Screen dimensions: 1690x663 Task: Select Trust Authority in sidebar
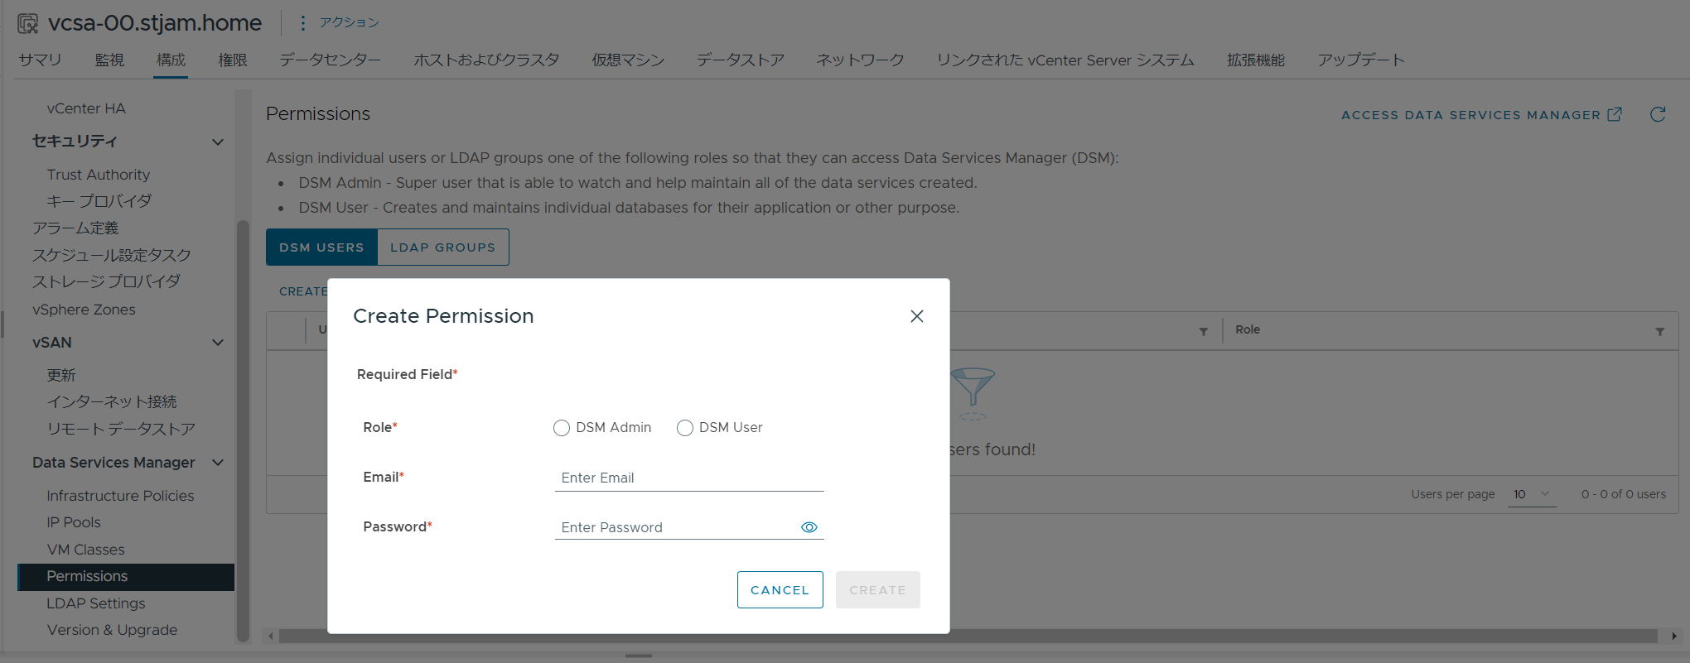[99, 175]
